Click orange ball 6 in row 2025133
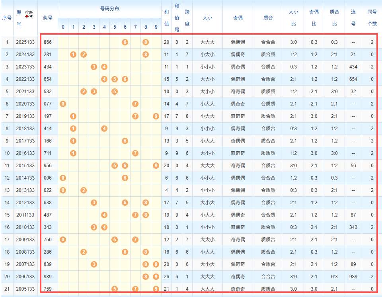382x297 pixels. point(125,42)
